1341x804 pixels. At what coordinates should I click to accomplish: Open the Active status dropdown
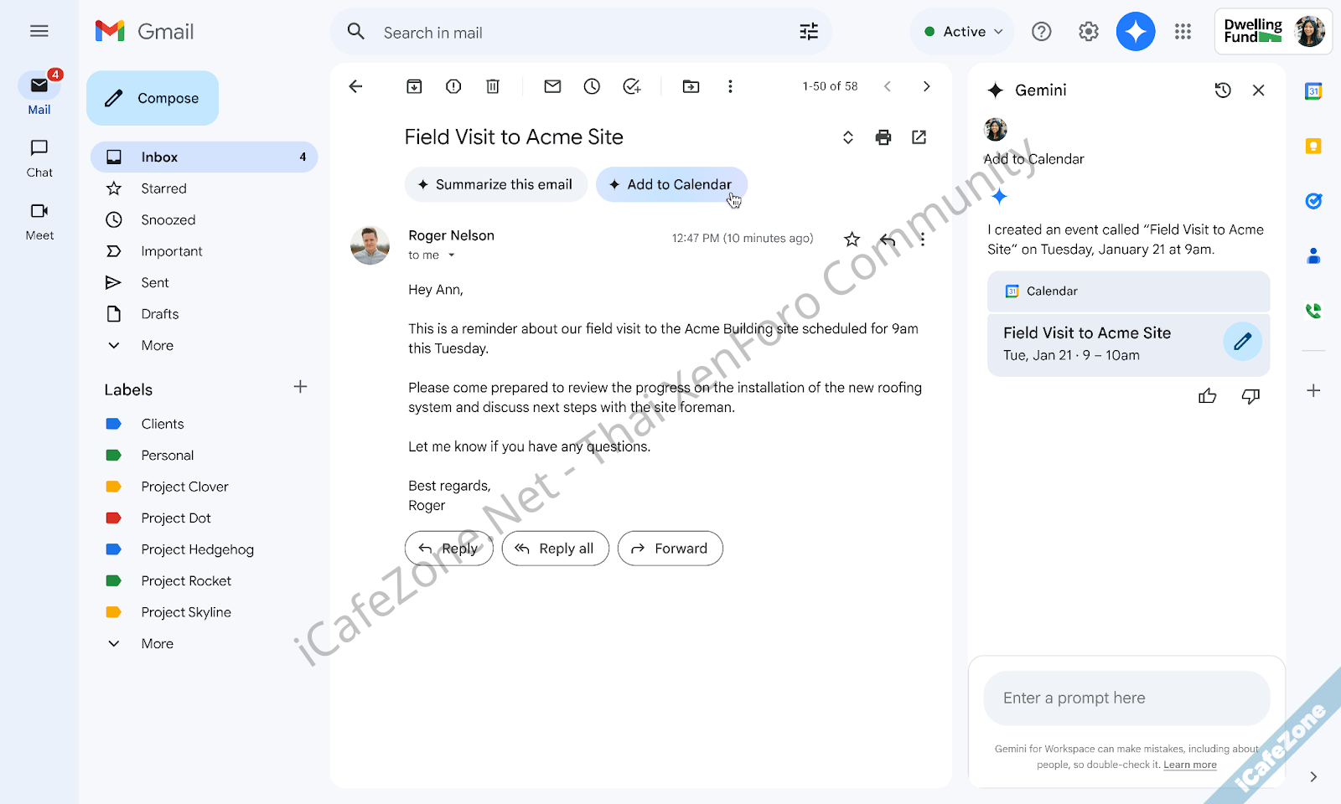click(x=961, y=31)
